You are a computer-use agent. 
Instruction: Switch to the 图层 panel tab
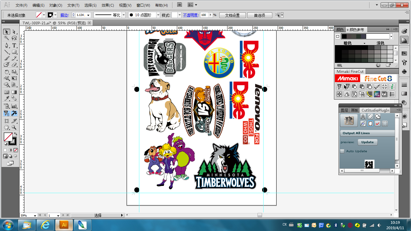pyautogui.click(x=345, y=110)
